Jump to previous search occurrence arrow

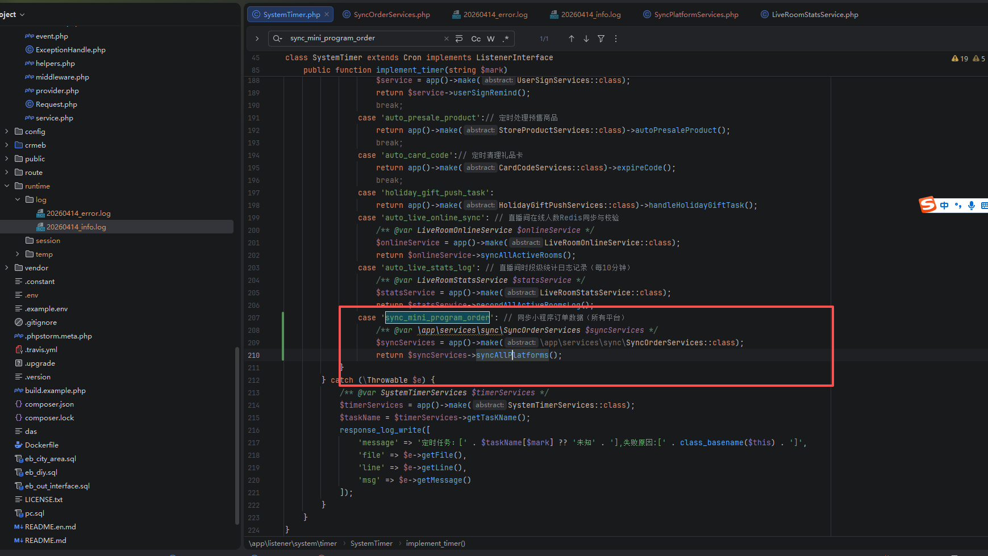coord(571,39)
